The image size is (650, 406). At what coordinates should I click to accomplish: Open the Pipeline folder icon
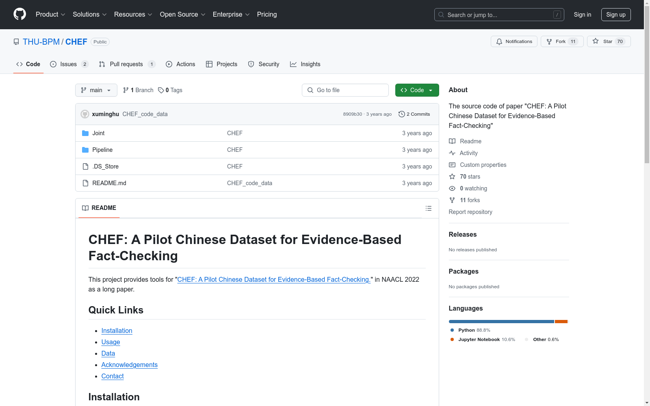(85, 150)
